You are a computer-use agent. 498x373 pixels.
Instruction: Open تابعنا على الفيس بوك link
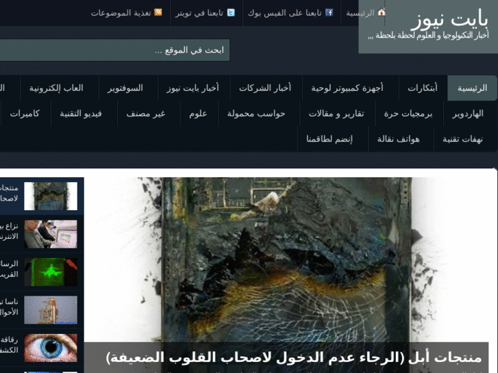284,13
